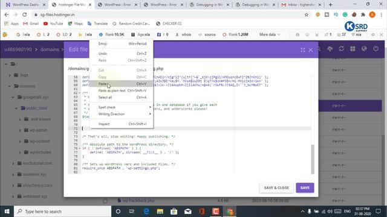387x217 pixels.
Task: Toggle fullscreen in Edit file dialog
Action: (302, 50)
